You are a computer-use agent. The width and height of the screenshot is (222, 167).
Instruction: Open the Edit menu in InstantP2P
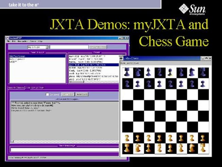click(14, 41)
